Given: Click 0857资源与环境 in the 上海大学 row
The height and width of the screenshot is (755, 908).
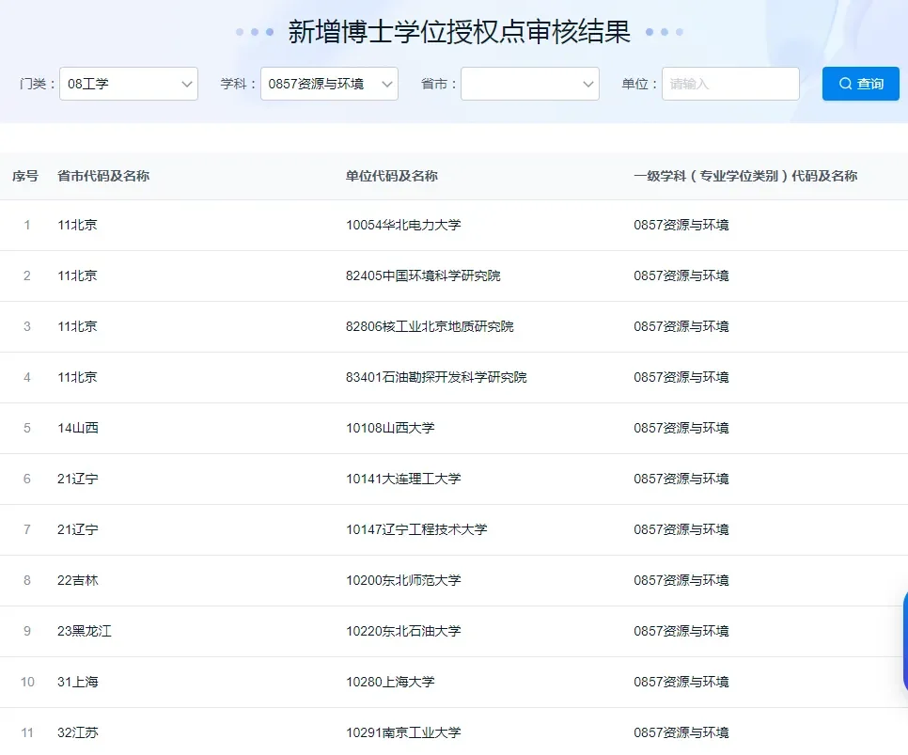Looking at the screenshot, I should (x=681, y=682).
